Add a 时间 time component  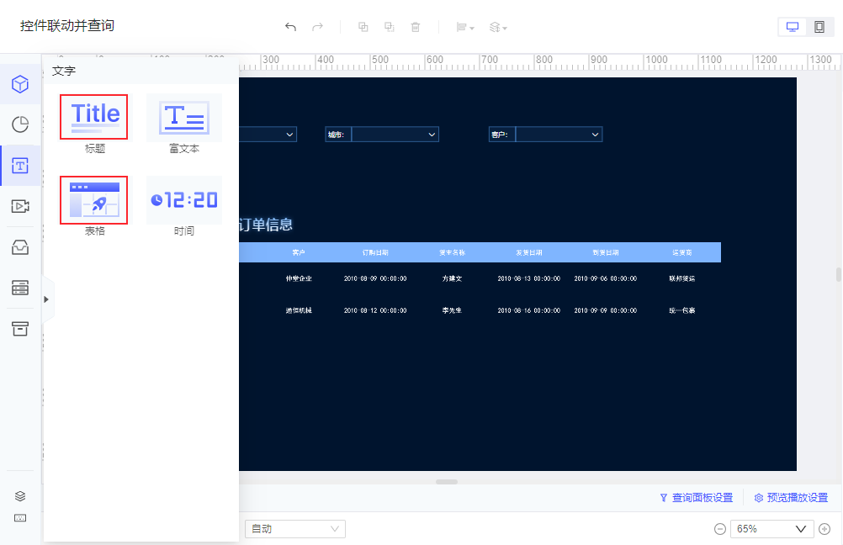[184, 200]
